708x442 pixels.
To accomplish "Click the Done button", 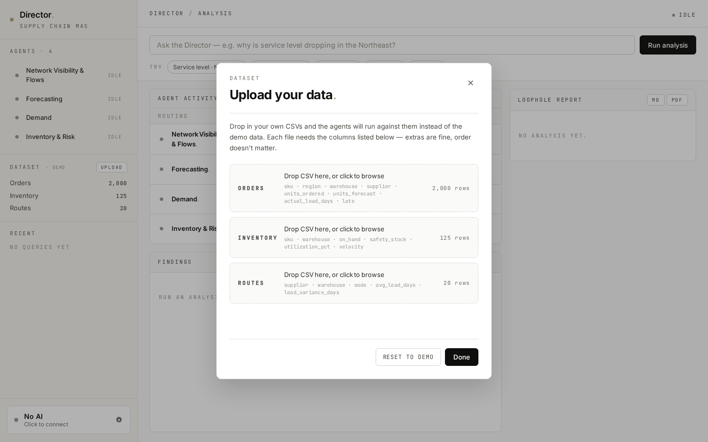I will click(461, 357).
